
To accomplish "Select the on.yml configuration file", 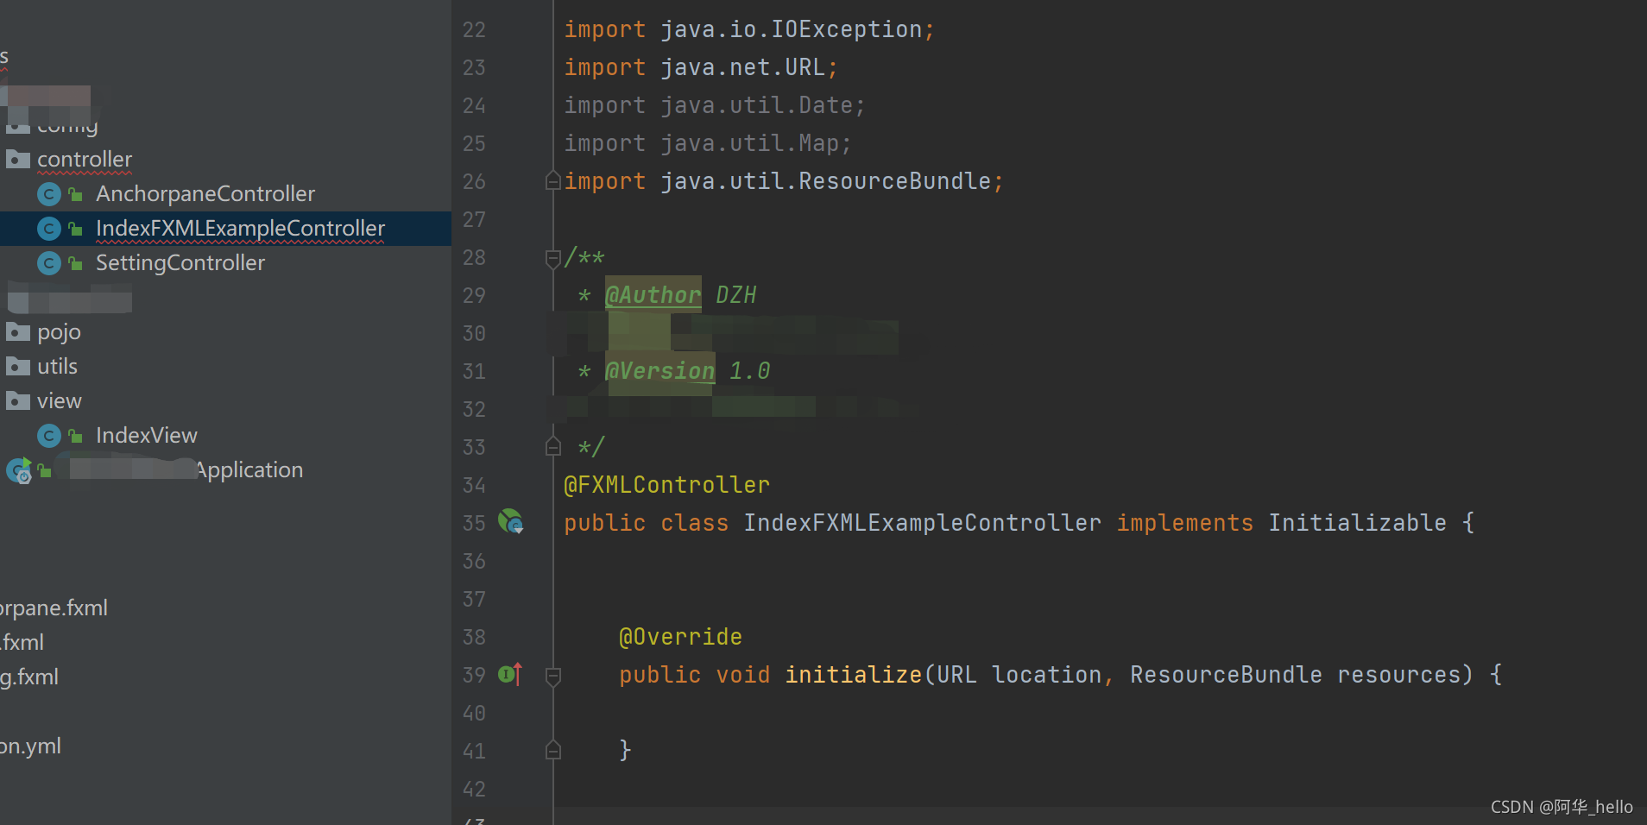I will click(30, 746).
